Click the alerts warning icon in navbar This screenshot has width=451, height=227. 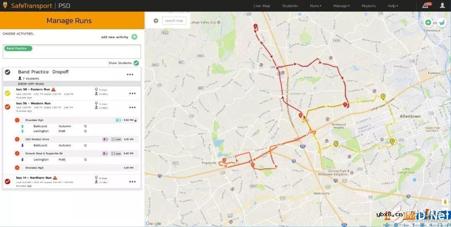coord(425,6)
